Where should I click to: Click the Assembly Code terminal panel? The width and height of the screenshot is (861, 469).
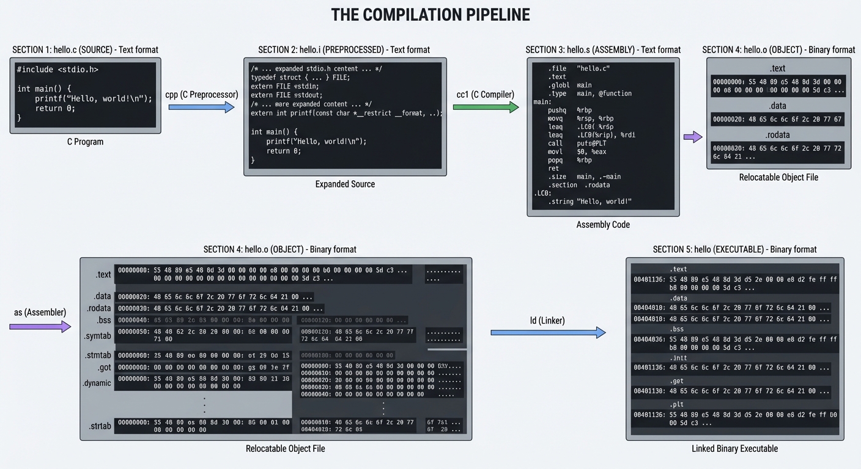pyautogui.click(x=603, y=136)
